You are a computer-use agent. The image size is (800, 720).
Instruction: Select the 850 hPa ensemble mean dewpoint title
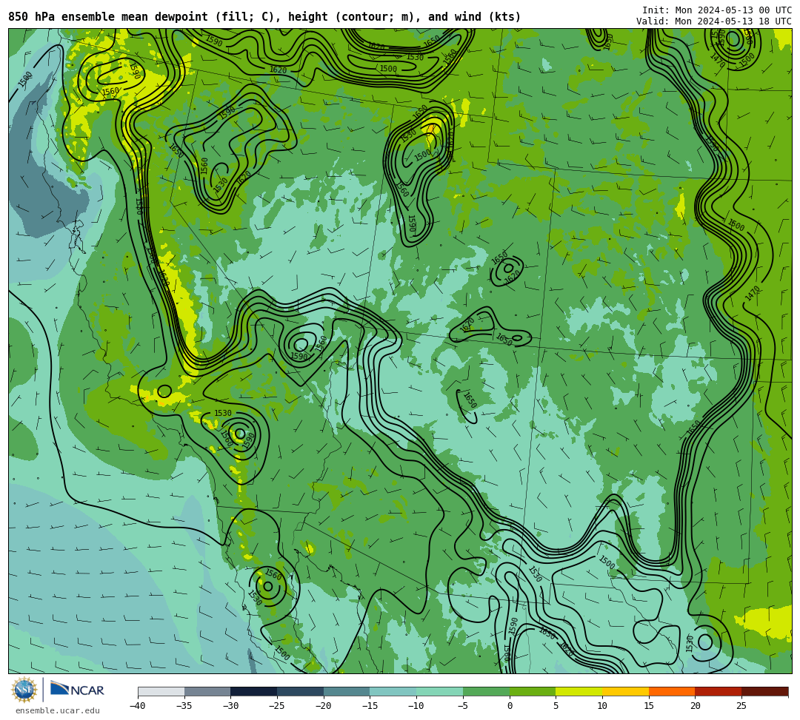[264, 17]
